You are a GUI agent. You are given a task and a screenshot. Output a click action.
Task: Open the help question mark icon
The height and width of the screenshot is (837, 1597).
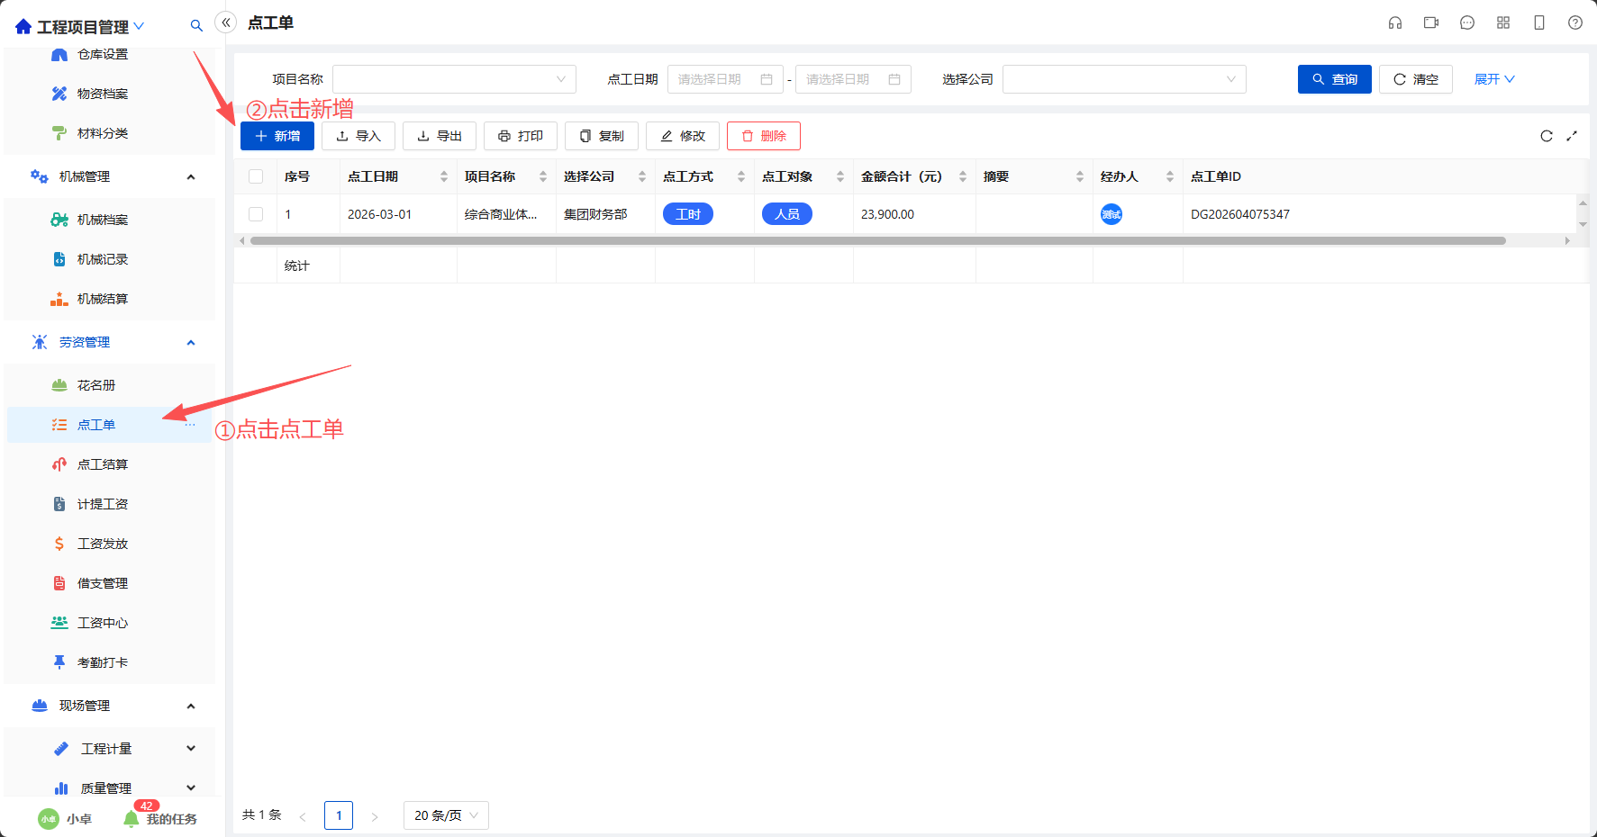pyautogui.click(x=1575, y=22)
